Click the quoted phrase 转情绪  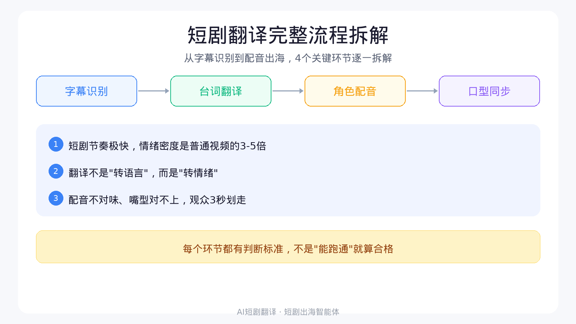(x=198, y=173)
